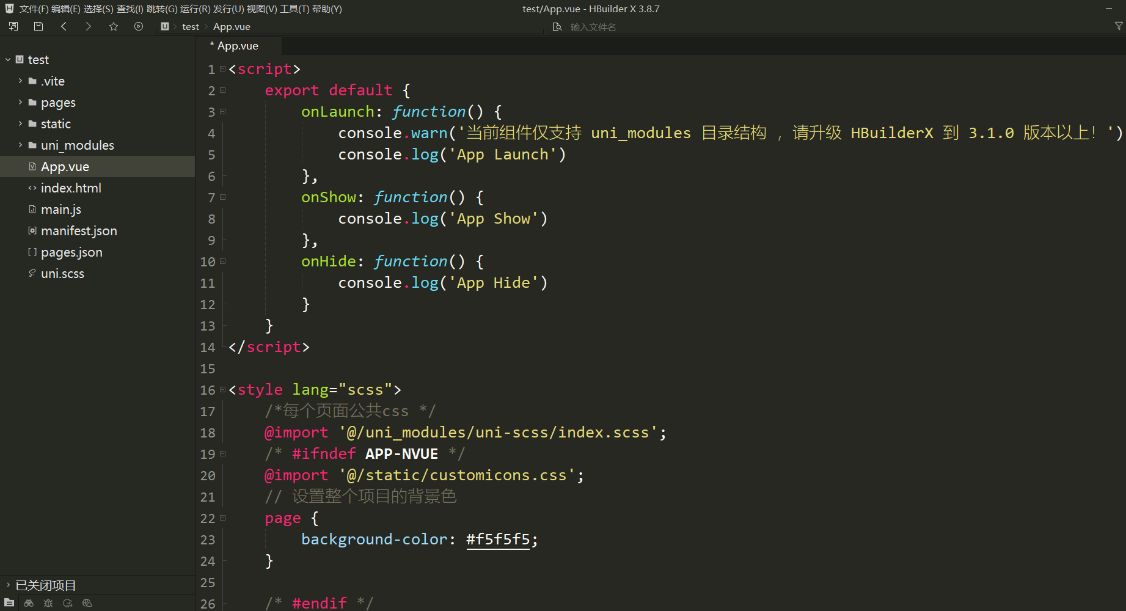Click the cloud globe icon in status bar
Viewport: 1126px width, 611px height.
87,603
